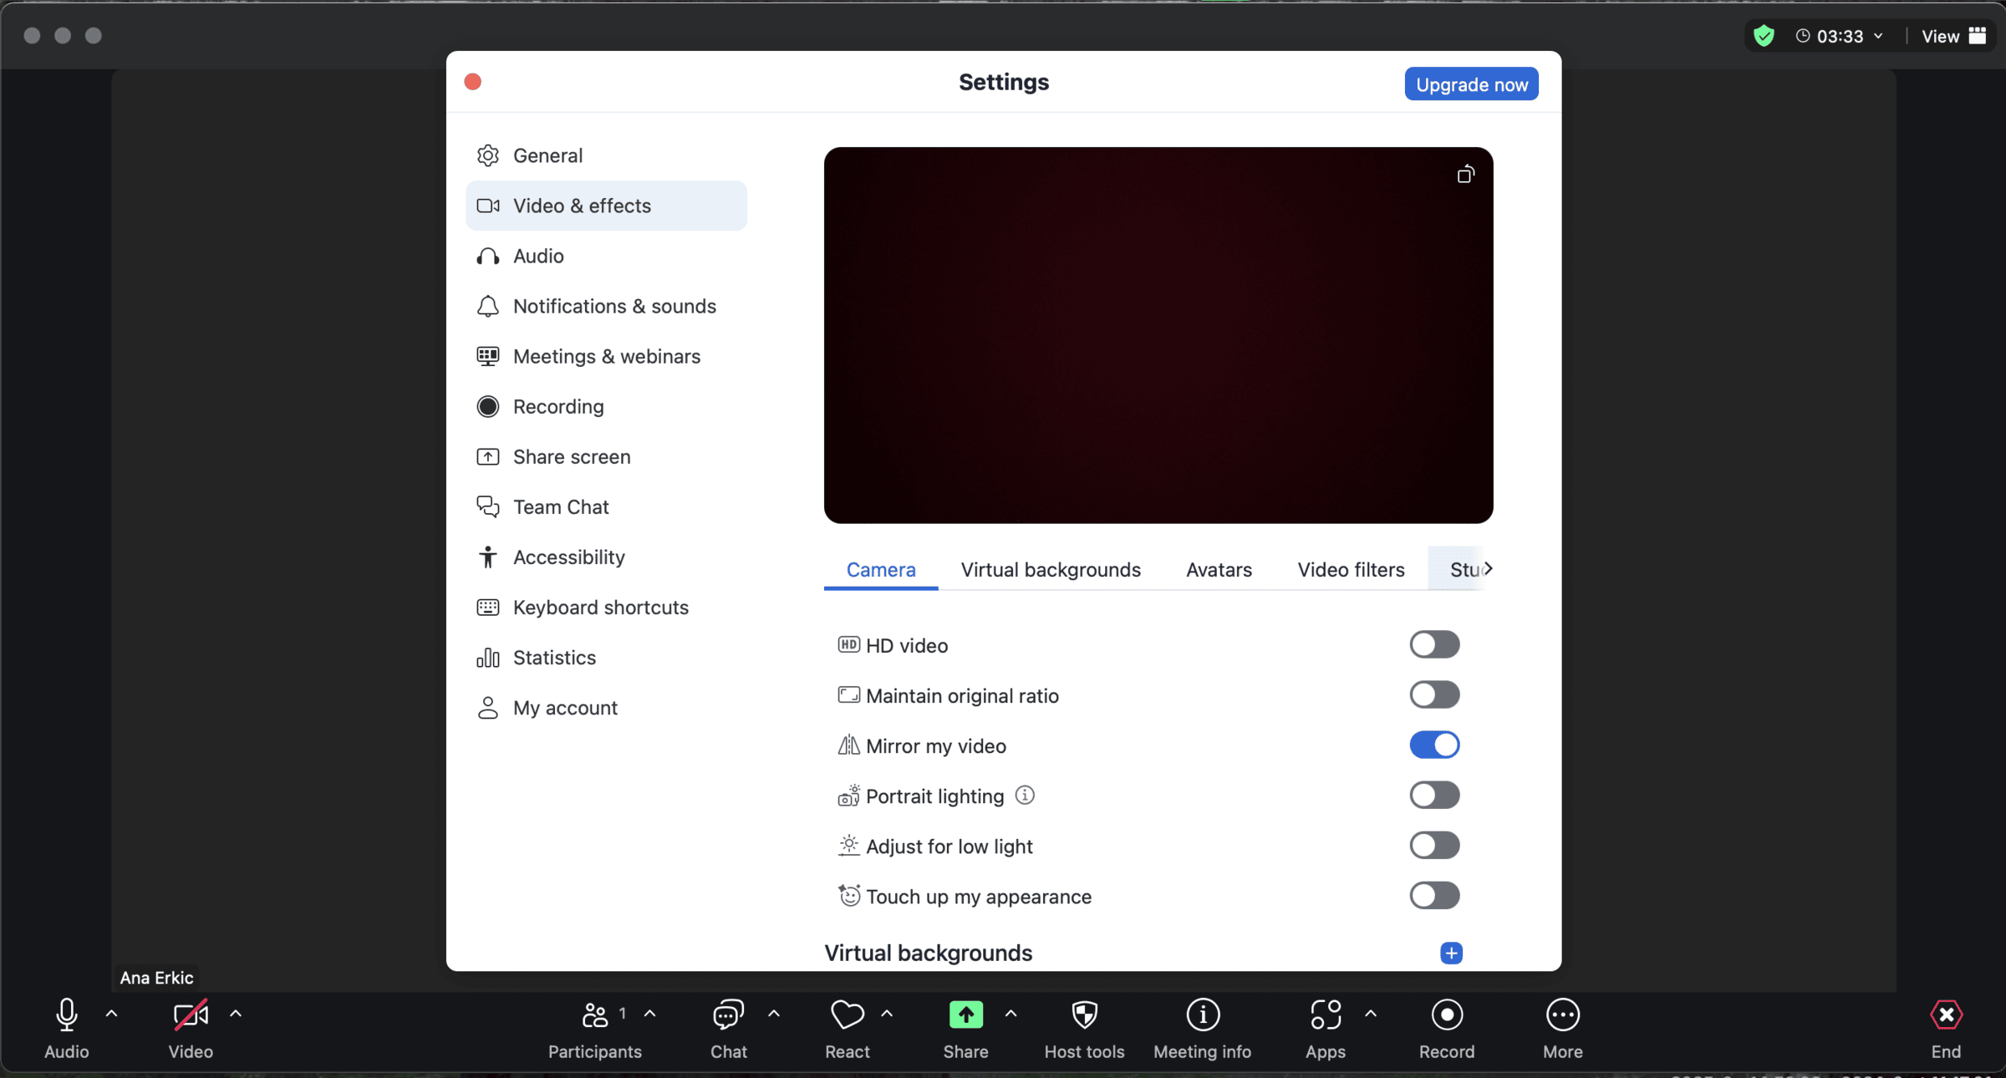Click the Portrait lighting info icon
This screenshot has height=1078, width=2006.
(1025, 795)
